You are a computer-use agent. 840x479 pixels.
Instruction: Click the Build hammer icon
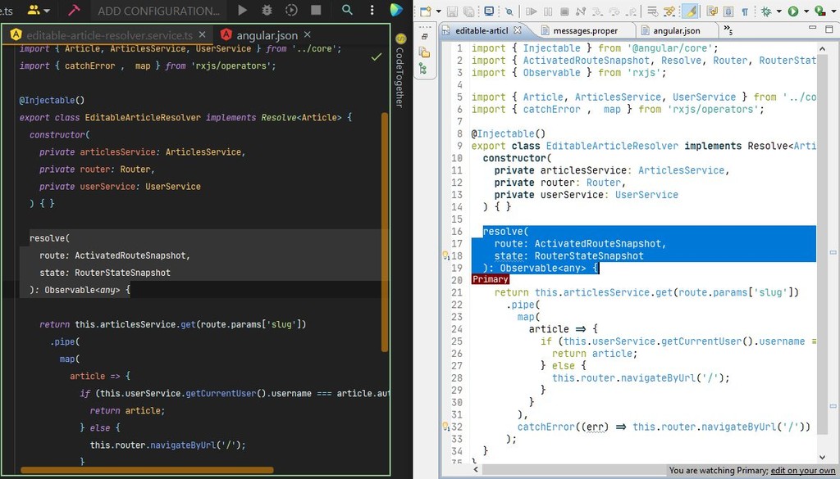(74, 11)
